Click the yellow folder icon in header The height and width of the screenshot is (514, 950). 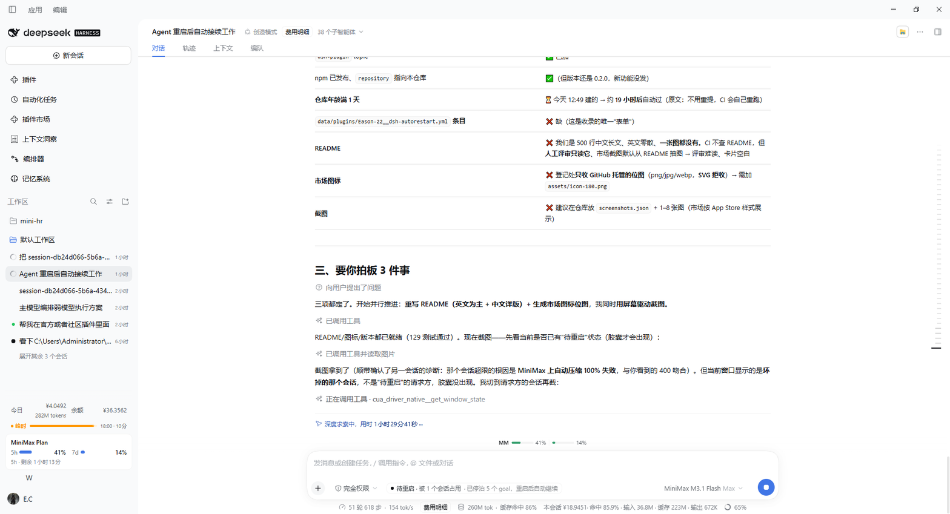pyautogui.click(x=903, y=32)
